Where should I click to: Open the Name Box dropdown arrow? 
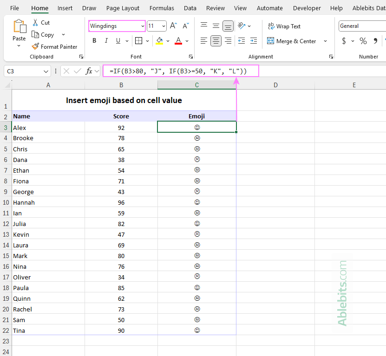46,71
